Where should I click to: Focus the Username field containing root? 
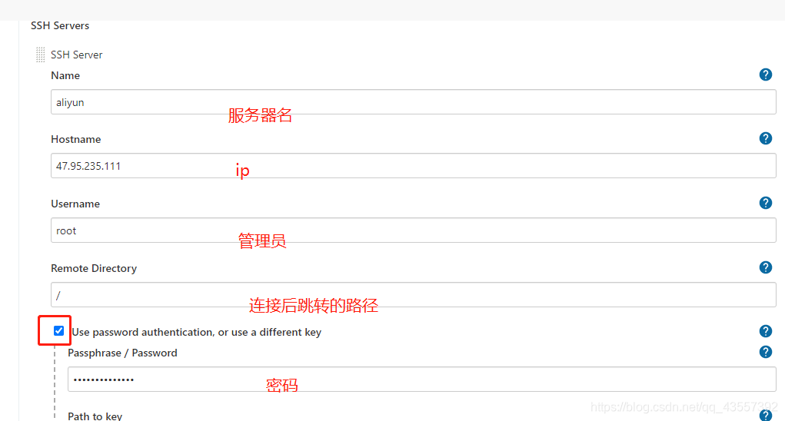click(414, 230)
